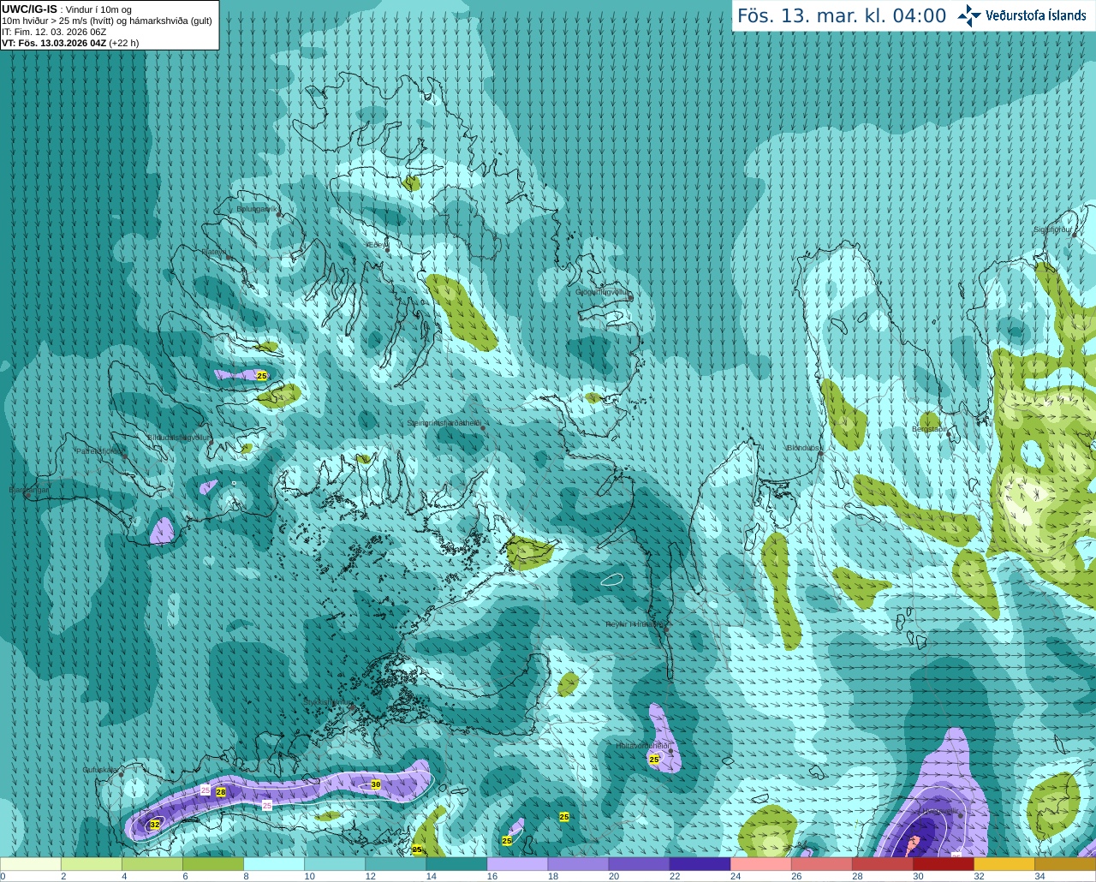This screenshot has width=1096, height=882.
Task: Click the '8' tick label on the color scale
Action: pyautogui.click(x=246, y=876)
